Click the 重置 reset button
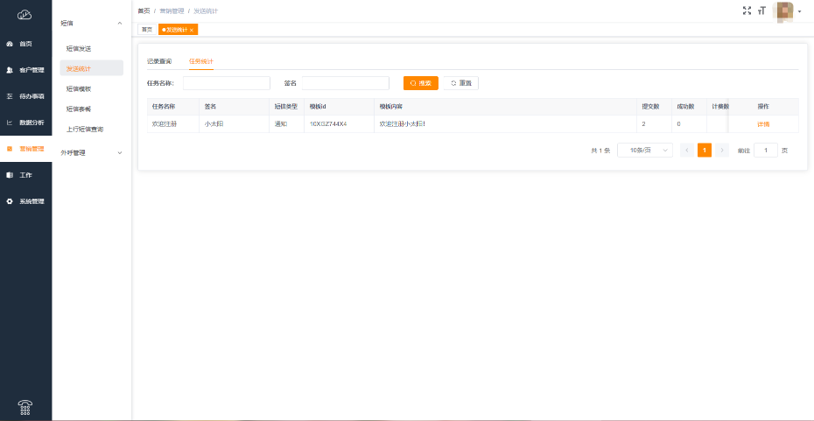814x421 pixels. tap(461, 83)
